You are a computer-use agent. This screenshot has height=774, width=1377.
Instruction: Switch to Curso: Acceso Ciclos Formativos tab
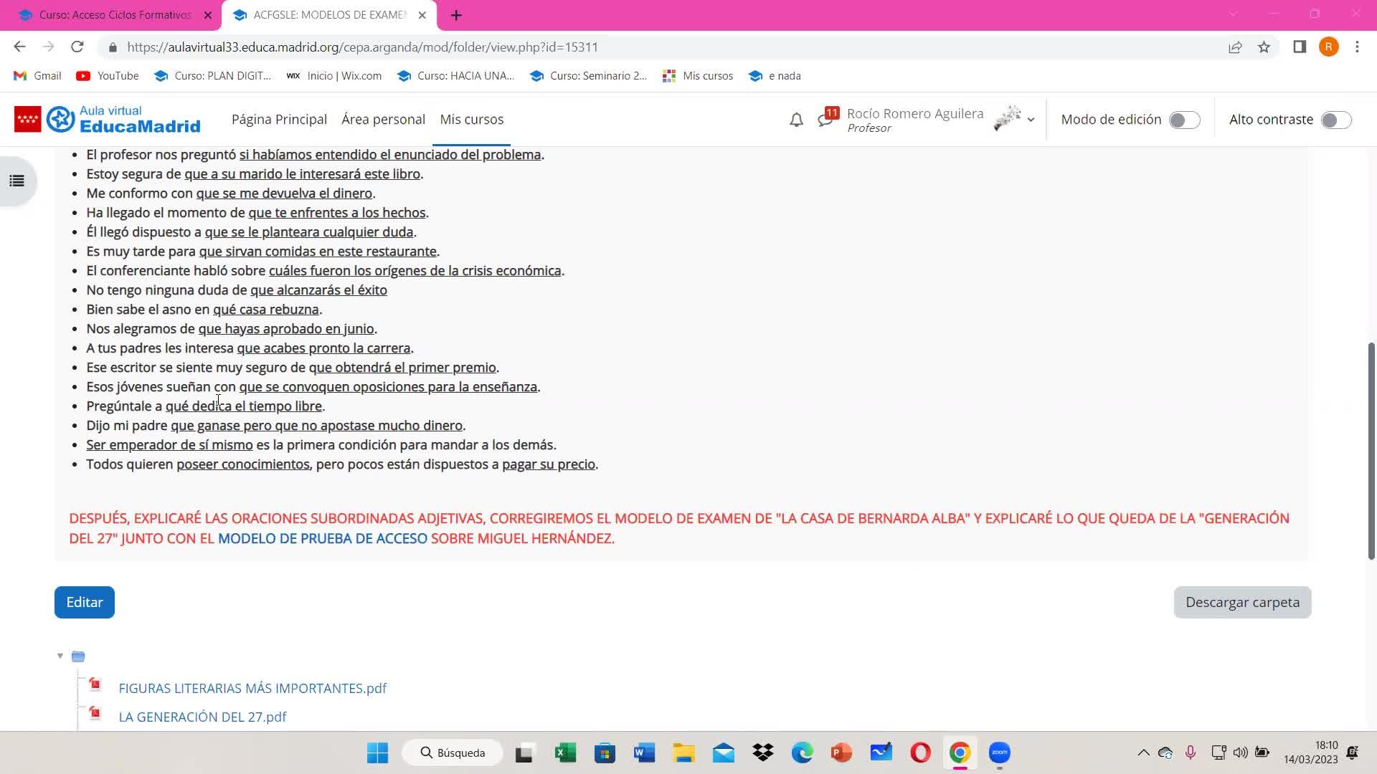(x=115, y=15)
